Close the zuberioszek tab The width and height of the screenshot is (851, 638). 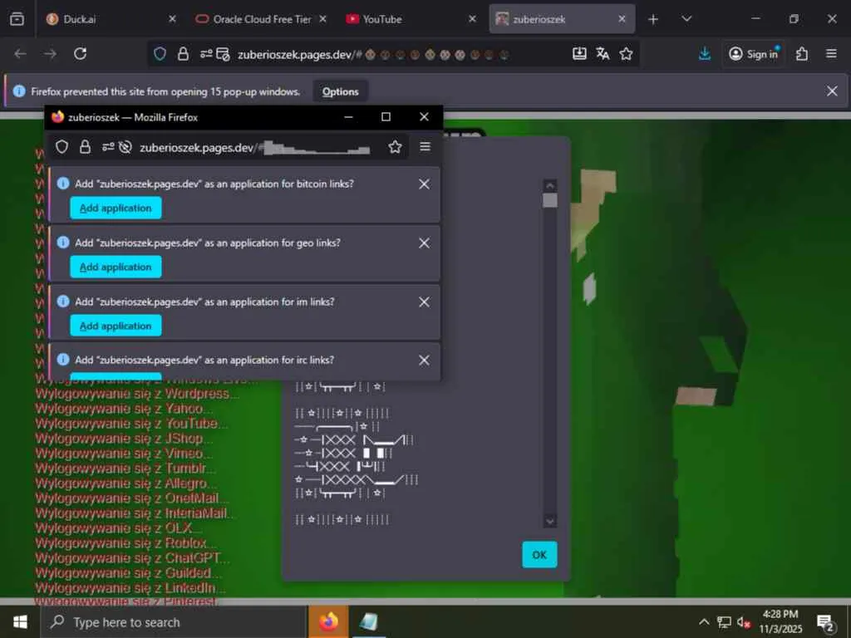click(622, 19)
